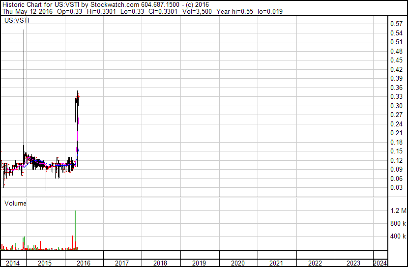Click the Vol=3,500 value in the header
The height and width of the screenshot is (267, 408).
coord(201,11)
